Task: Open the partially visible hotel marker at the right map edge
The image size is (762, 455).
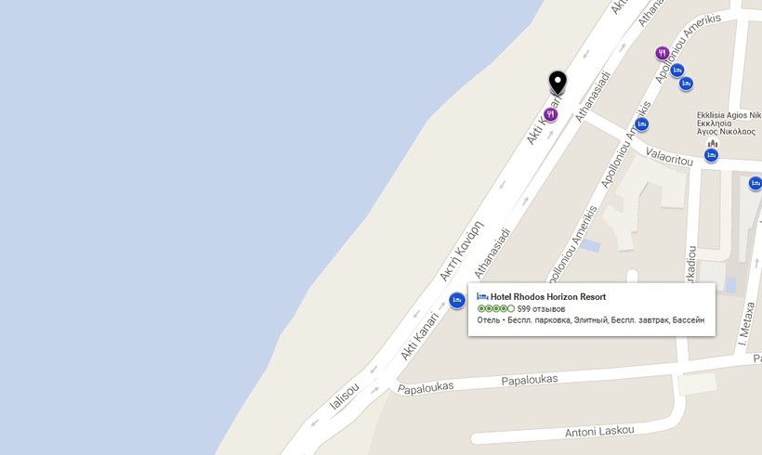Action: tap(755, 183)
